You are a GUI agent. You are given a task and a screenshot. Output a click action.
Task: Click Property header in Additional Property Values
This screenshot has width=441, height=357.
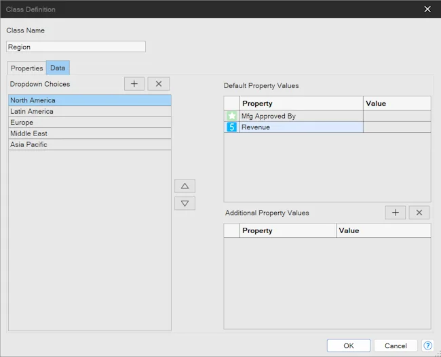click(288, 230)
